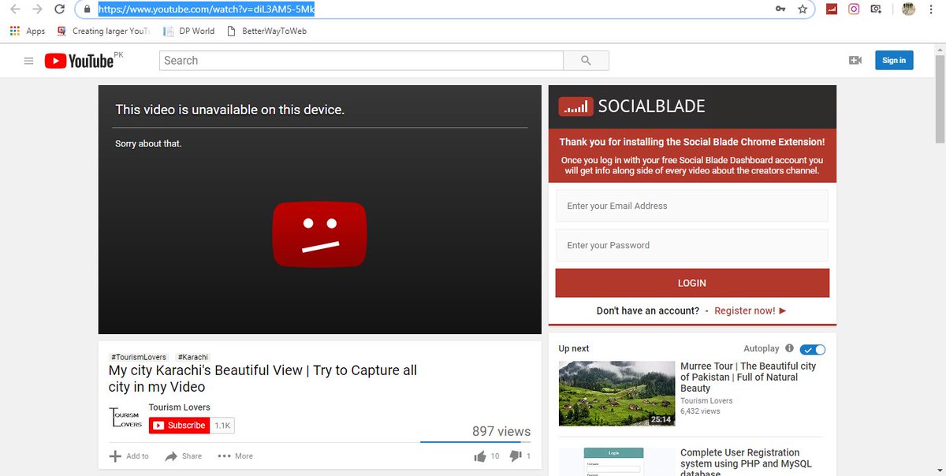946x476 pixels.
Task: Open Tourism Lovers channel name link
Action: point(180,407)
